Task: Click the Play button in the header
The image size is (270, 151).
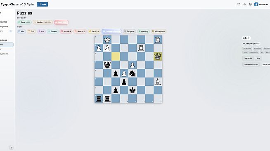Action: pyautogui.click(x=43, y=4)
